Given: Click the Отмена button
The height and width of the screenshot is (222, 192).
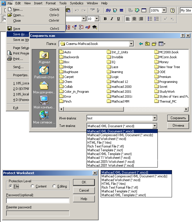Looking at the screenshot, I should click(x=178, y=125).
